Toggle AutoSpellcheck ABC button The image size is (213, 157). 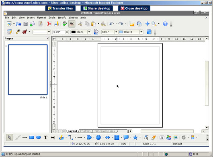[72, 24]
